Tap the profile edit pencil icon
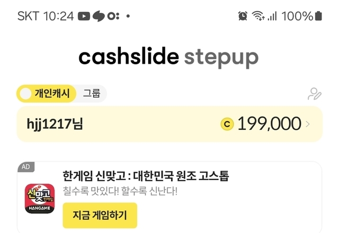 point(315,94)
